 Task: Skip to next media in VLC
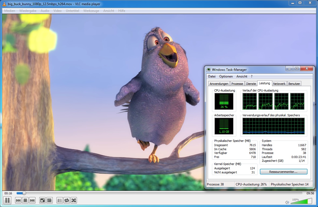[x=32, y=201]
